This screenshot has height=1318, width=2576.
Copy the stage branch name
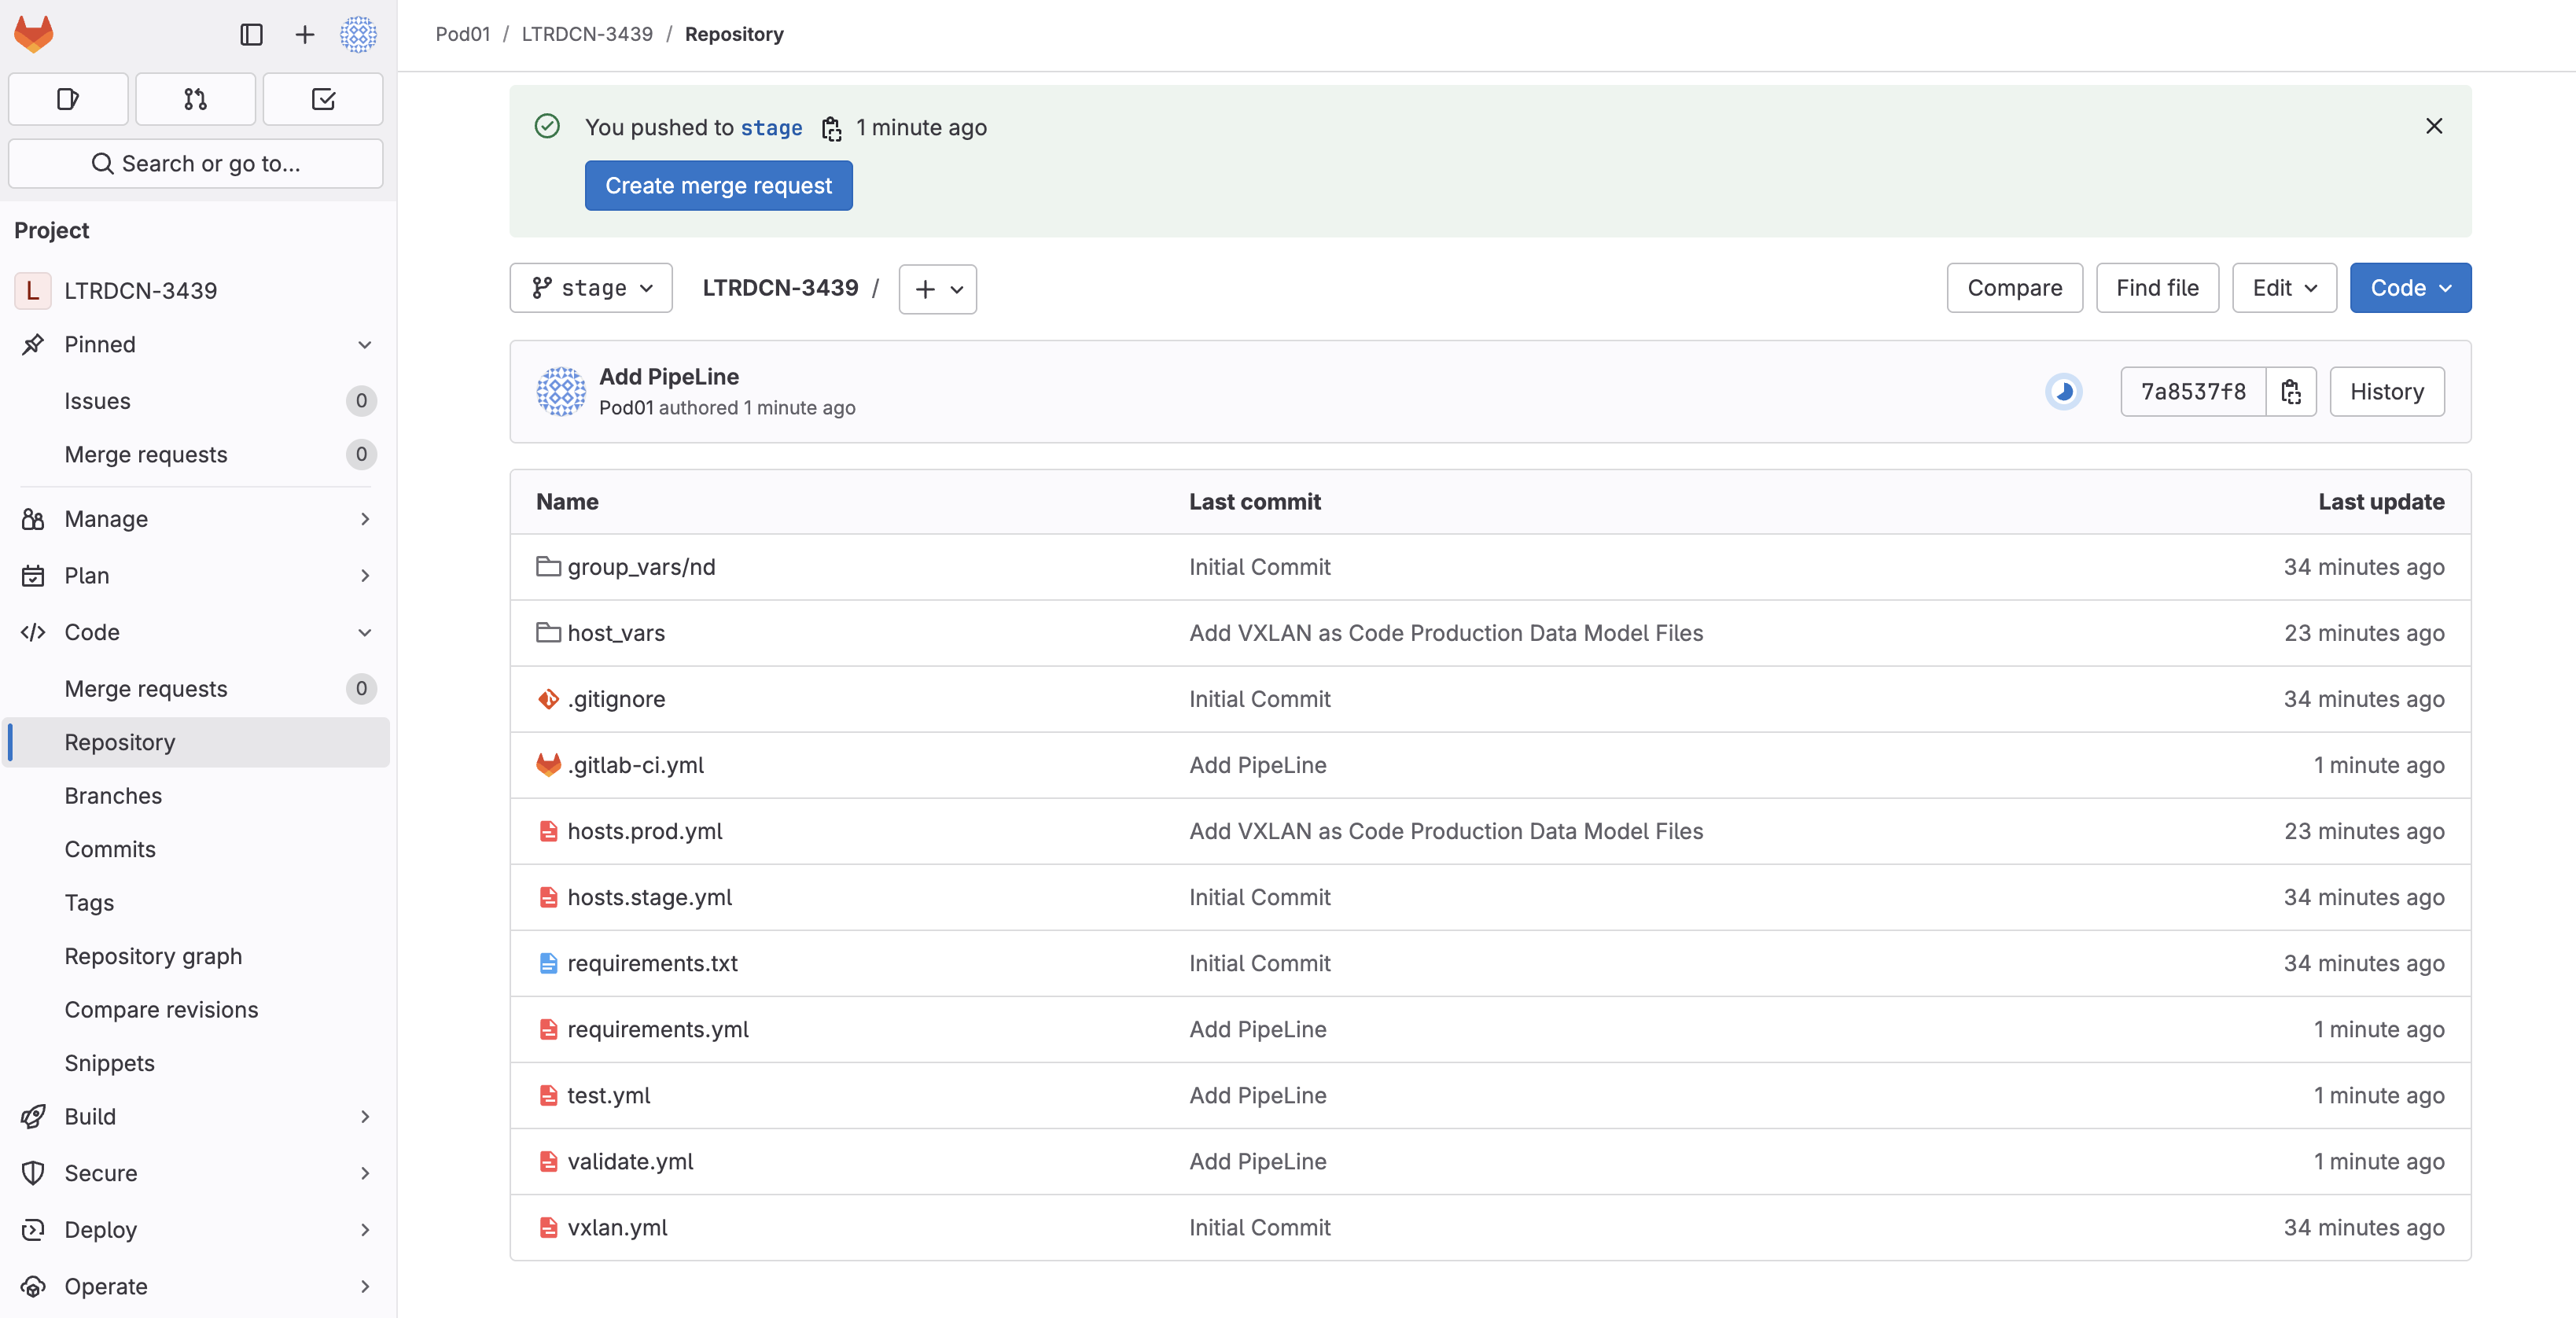(x=831, y=128)
